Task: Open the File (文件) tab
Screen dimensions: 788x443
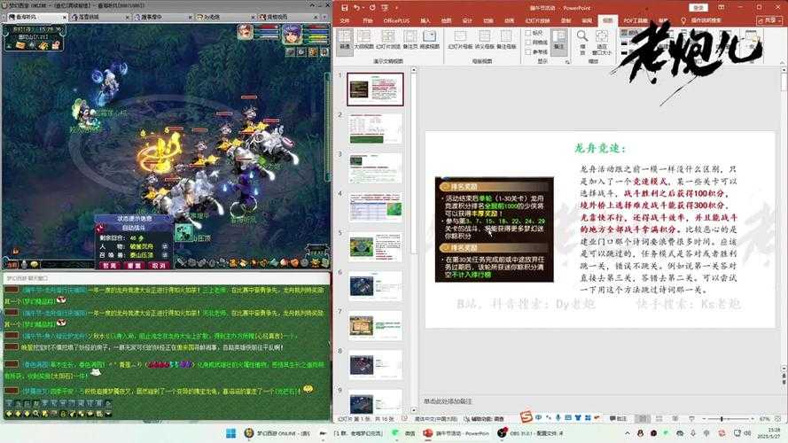Action: pyautogui.click(x=345, y=20)
